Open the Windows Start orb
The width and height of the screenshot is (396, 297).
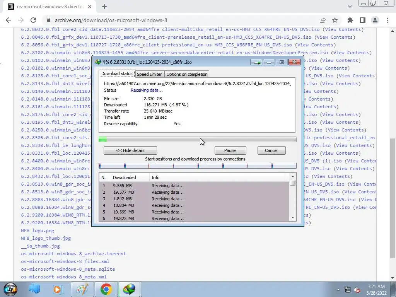click(10, 289)
